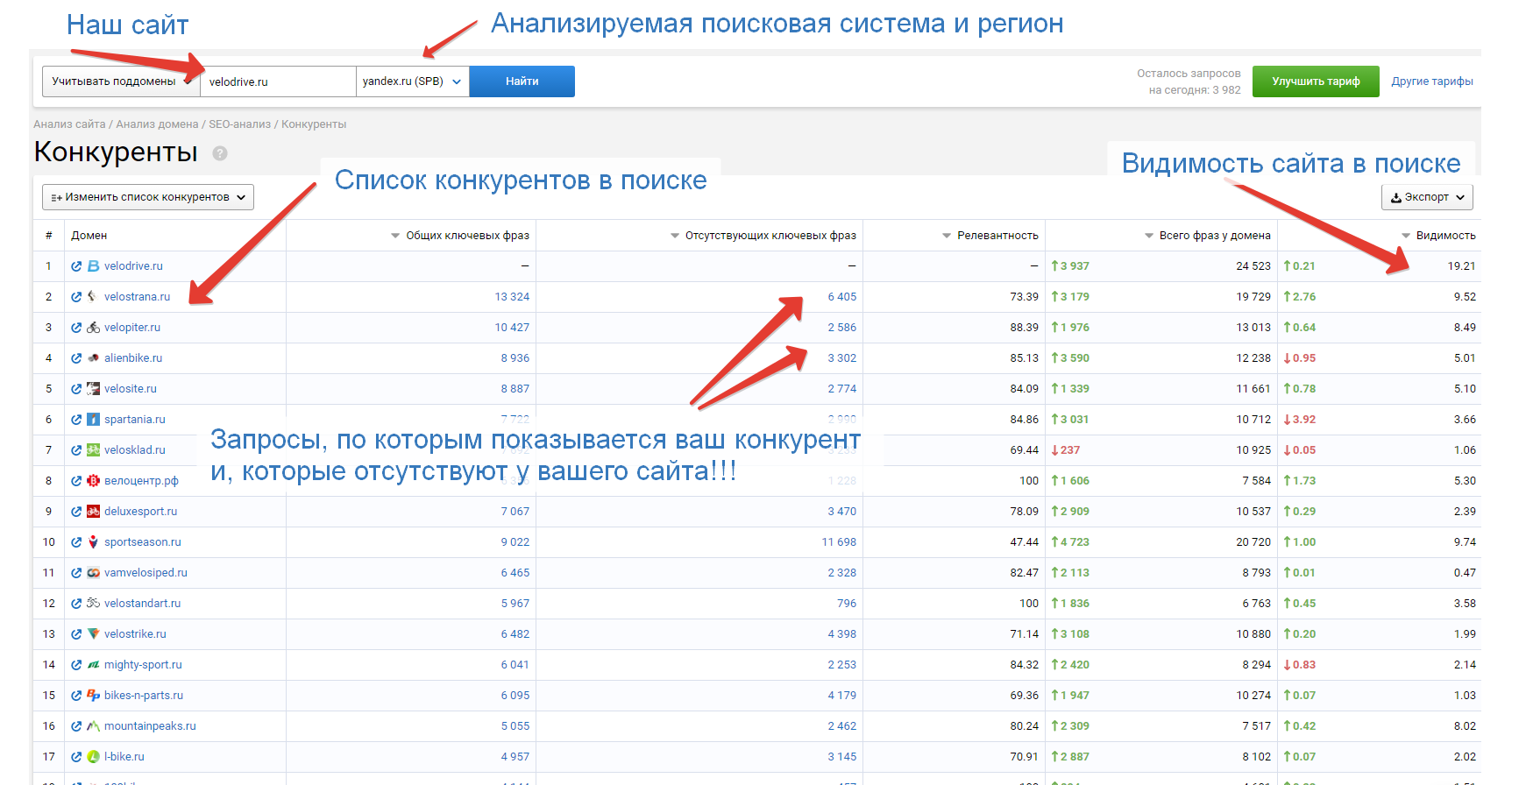Click the Улучшить тариф button
The width and height of the screenshot is (1526, 785).
[x=1316, y=81]
